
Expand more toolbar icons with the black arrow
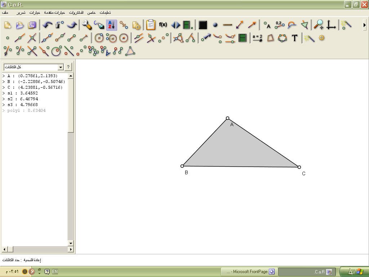(365, 25)
